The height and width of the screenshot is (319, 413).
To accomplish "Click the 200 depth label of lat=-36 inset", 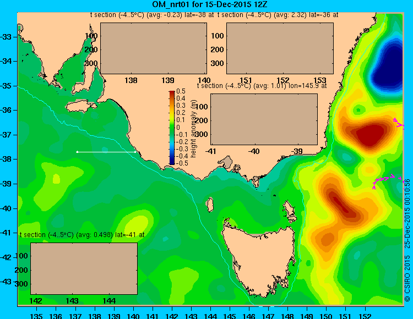I will pyautogui.click(x=217, y=50).
